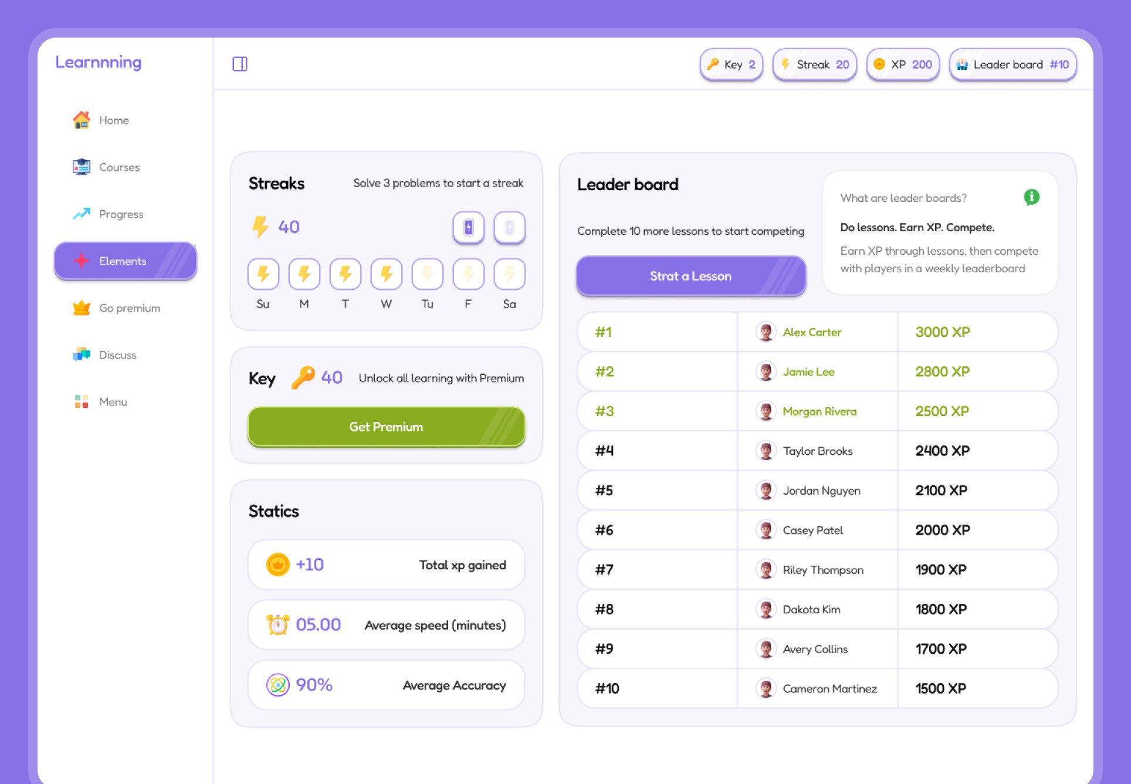Toggle Saturday streak lightning box
Image resolution: width=1131 pixels, height=784 pixels.
[x=509, y=274]
